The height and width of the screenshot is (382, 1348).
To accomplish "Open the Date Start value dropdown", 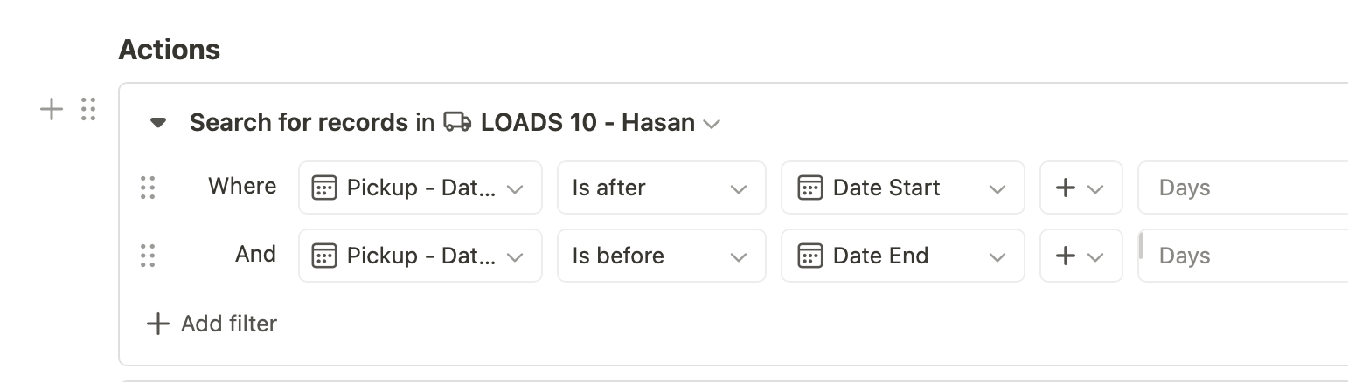I will pyautogui.click(x=902, y=188).
